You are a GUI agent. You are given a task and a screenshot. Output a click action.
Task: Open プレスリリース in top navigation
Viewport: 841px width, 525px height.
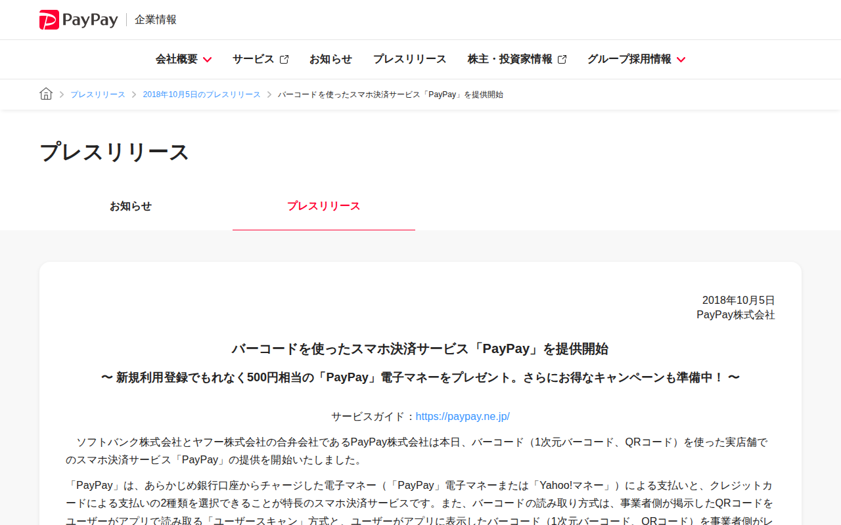coord(409,59)
